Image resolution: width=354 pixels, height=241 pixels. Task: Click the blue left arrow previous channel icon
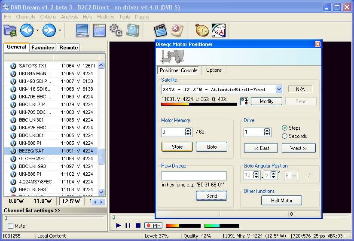(27, 30)
